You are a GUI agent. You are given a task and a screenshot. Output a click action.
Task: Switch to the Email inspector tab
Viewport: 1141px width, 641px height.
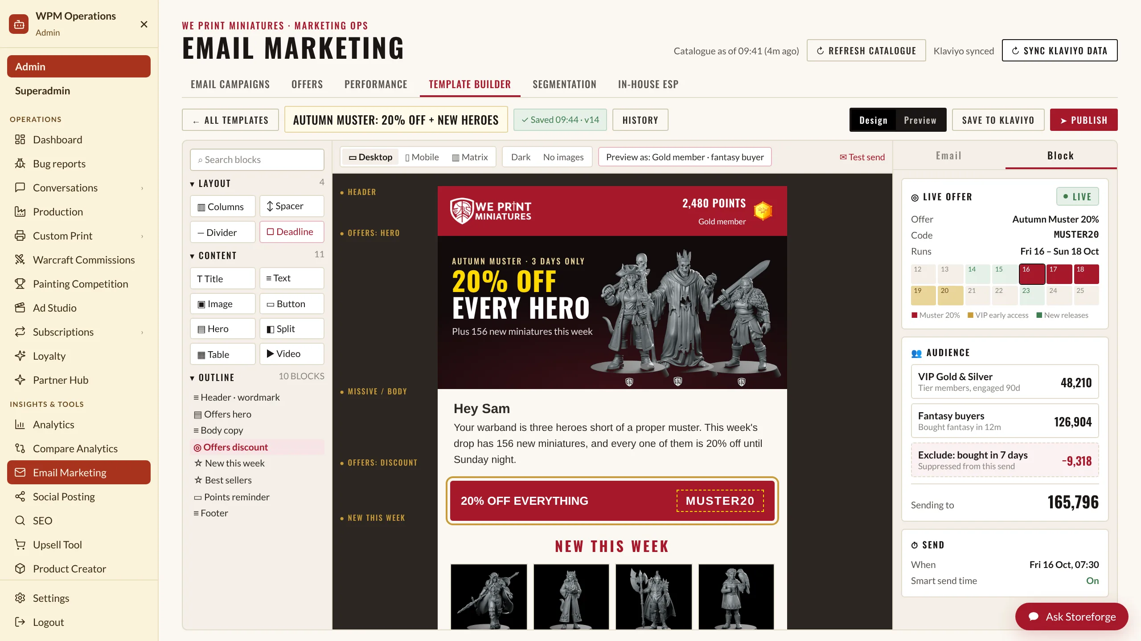coord(948,155)
